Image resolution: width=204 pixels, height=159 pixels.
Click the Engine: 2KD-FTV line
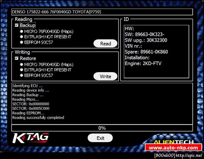coord(143,63)
